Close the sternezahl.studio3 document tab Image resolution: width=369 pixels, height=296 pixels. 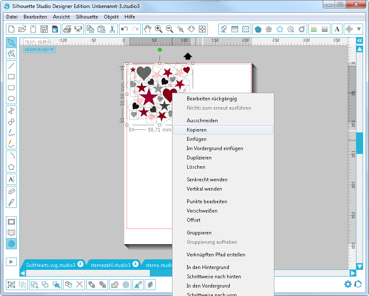coord(135,264)
